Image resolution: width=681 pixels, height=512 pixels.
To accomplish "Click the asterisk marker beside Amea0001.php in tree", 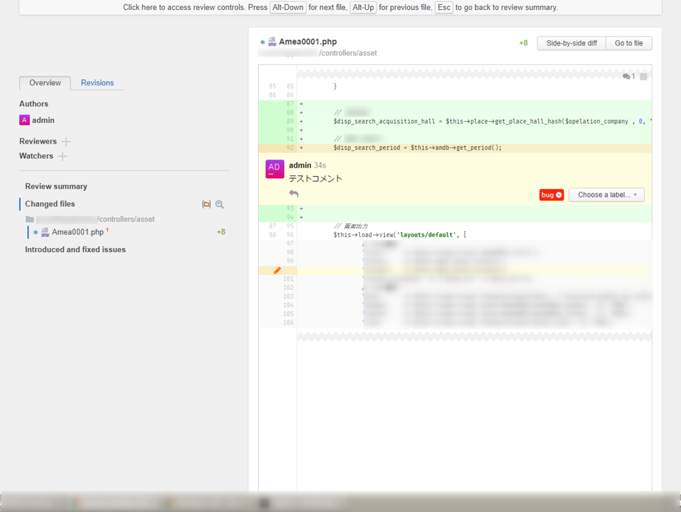I will click(36, 232).
